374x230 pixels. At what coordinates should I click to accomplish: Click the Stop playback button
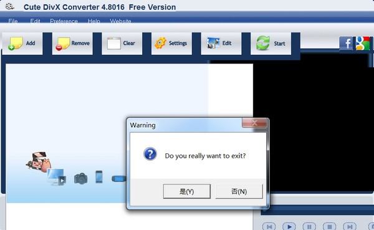click(x=329, y=226)
